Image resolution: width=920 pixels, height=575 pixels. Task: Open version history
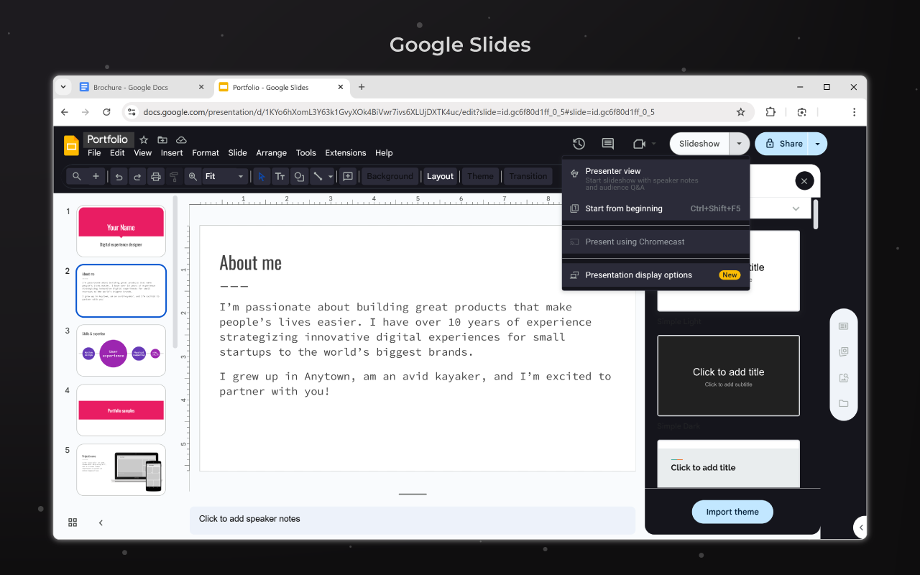[579, 144]
